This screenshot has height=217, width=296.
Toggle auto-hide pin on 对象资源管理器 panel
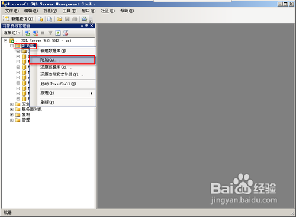86,25
